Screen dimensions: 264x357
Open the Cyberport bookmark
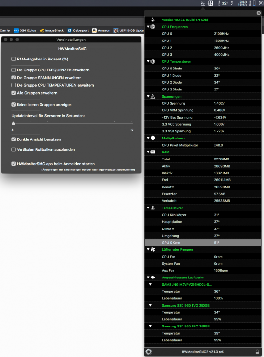pyautogui.click(x=78, y=30)
